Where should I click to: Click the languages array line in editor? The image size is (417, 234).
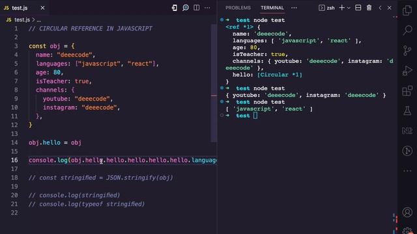click(x=97, y=64)
